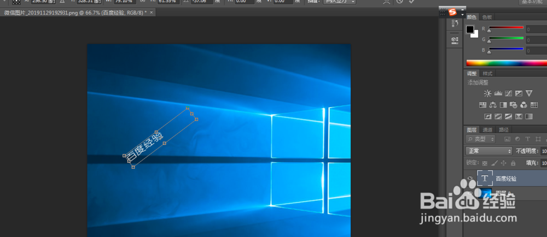Filter layers by type layers

pos(527,139)
